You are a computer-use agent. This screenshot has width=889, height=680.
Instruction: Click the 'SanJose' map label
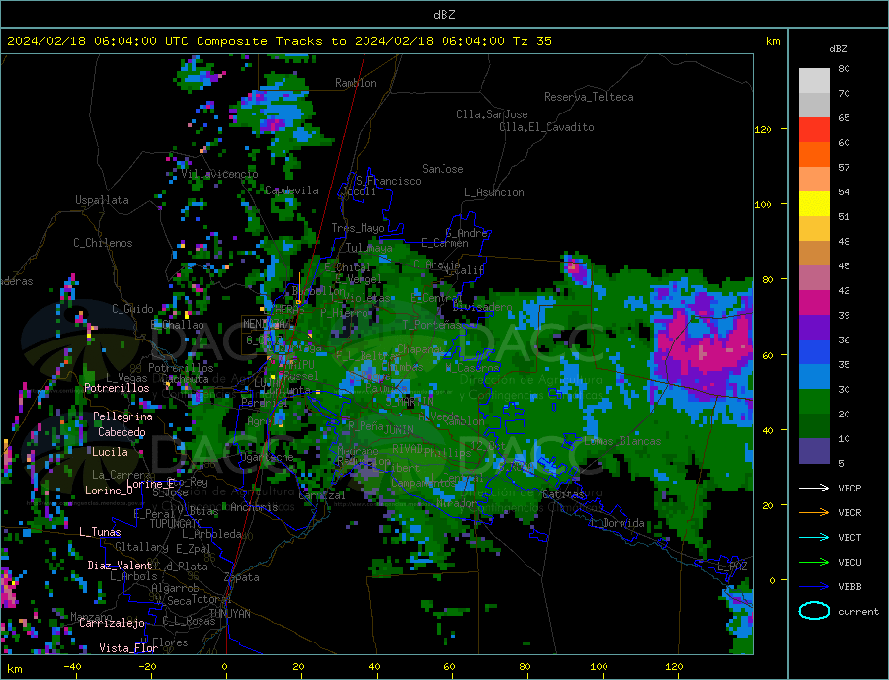[443, 169]
